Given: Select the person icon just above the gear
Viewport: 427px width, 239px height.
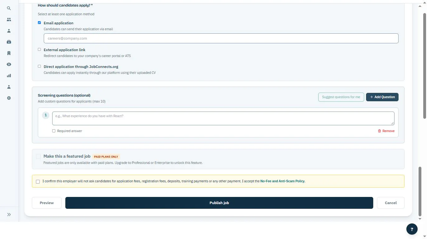Looking at the screenshot, I should [x=9, y=87].
